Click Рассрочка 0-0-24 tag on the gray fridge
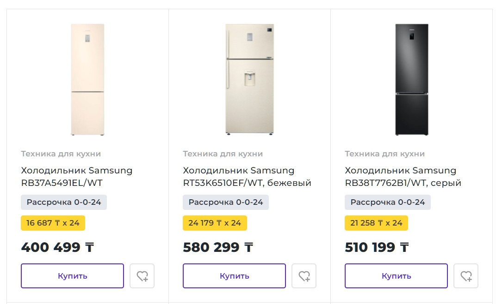 click(388, 202)
